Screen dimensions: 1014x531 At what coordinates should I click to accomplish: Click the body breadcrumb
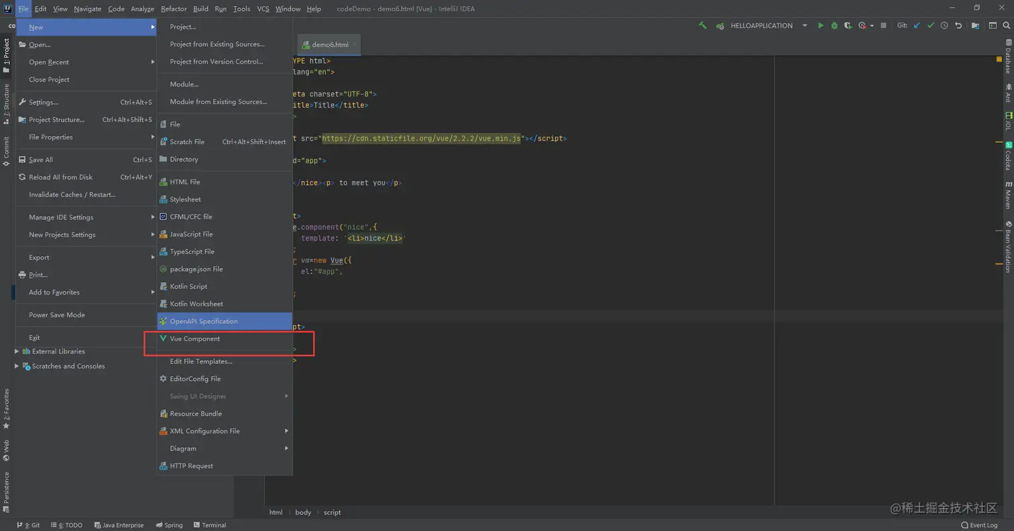coord(303,512)
